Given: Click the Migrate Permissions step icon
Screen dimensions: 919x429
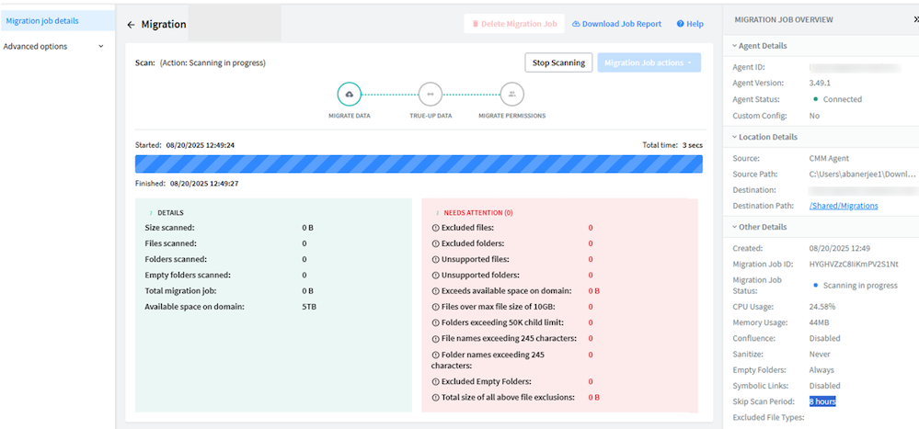Looking at the screenshot, I should [511, 94].
